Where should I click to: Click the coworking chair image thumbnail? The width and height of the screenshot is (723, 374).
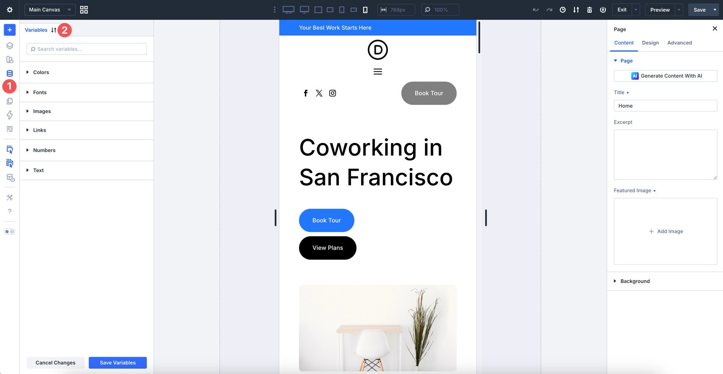377,328
